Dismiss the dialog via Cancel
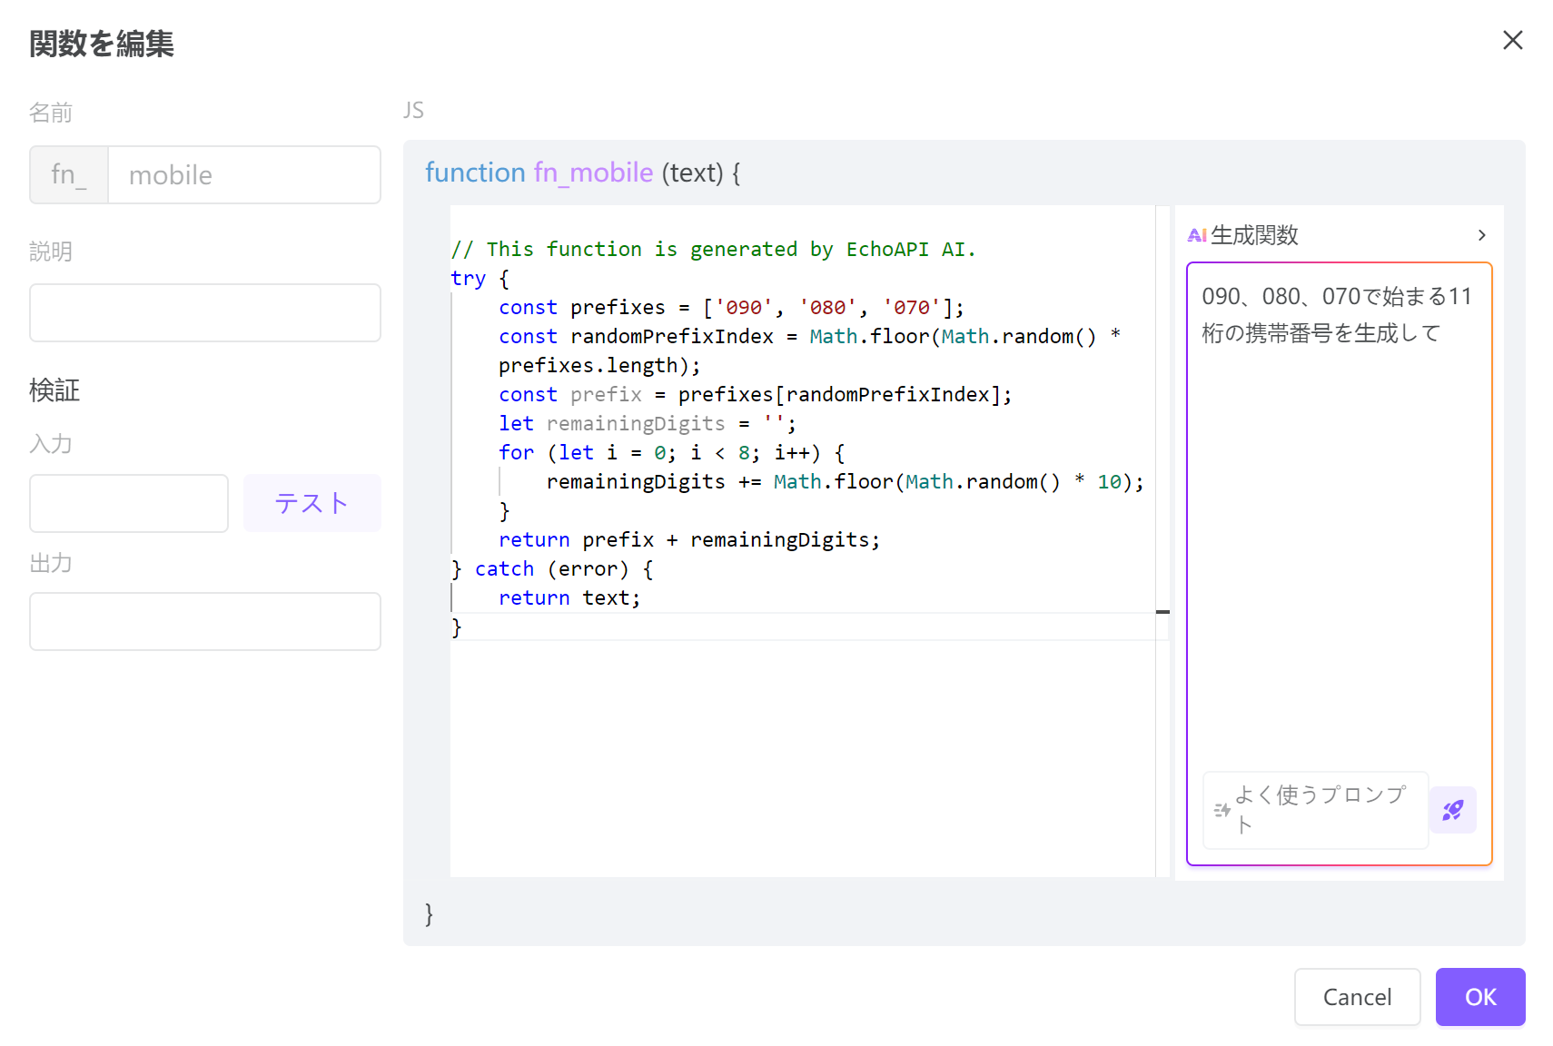Viewport: 1553px width, 1046px height. [x=1357, y=996]
